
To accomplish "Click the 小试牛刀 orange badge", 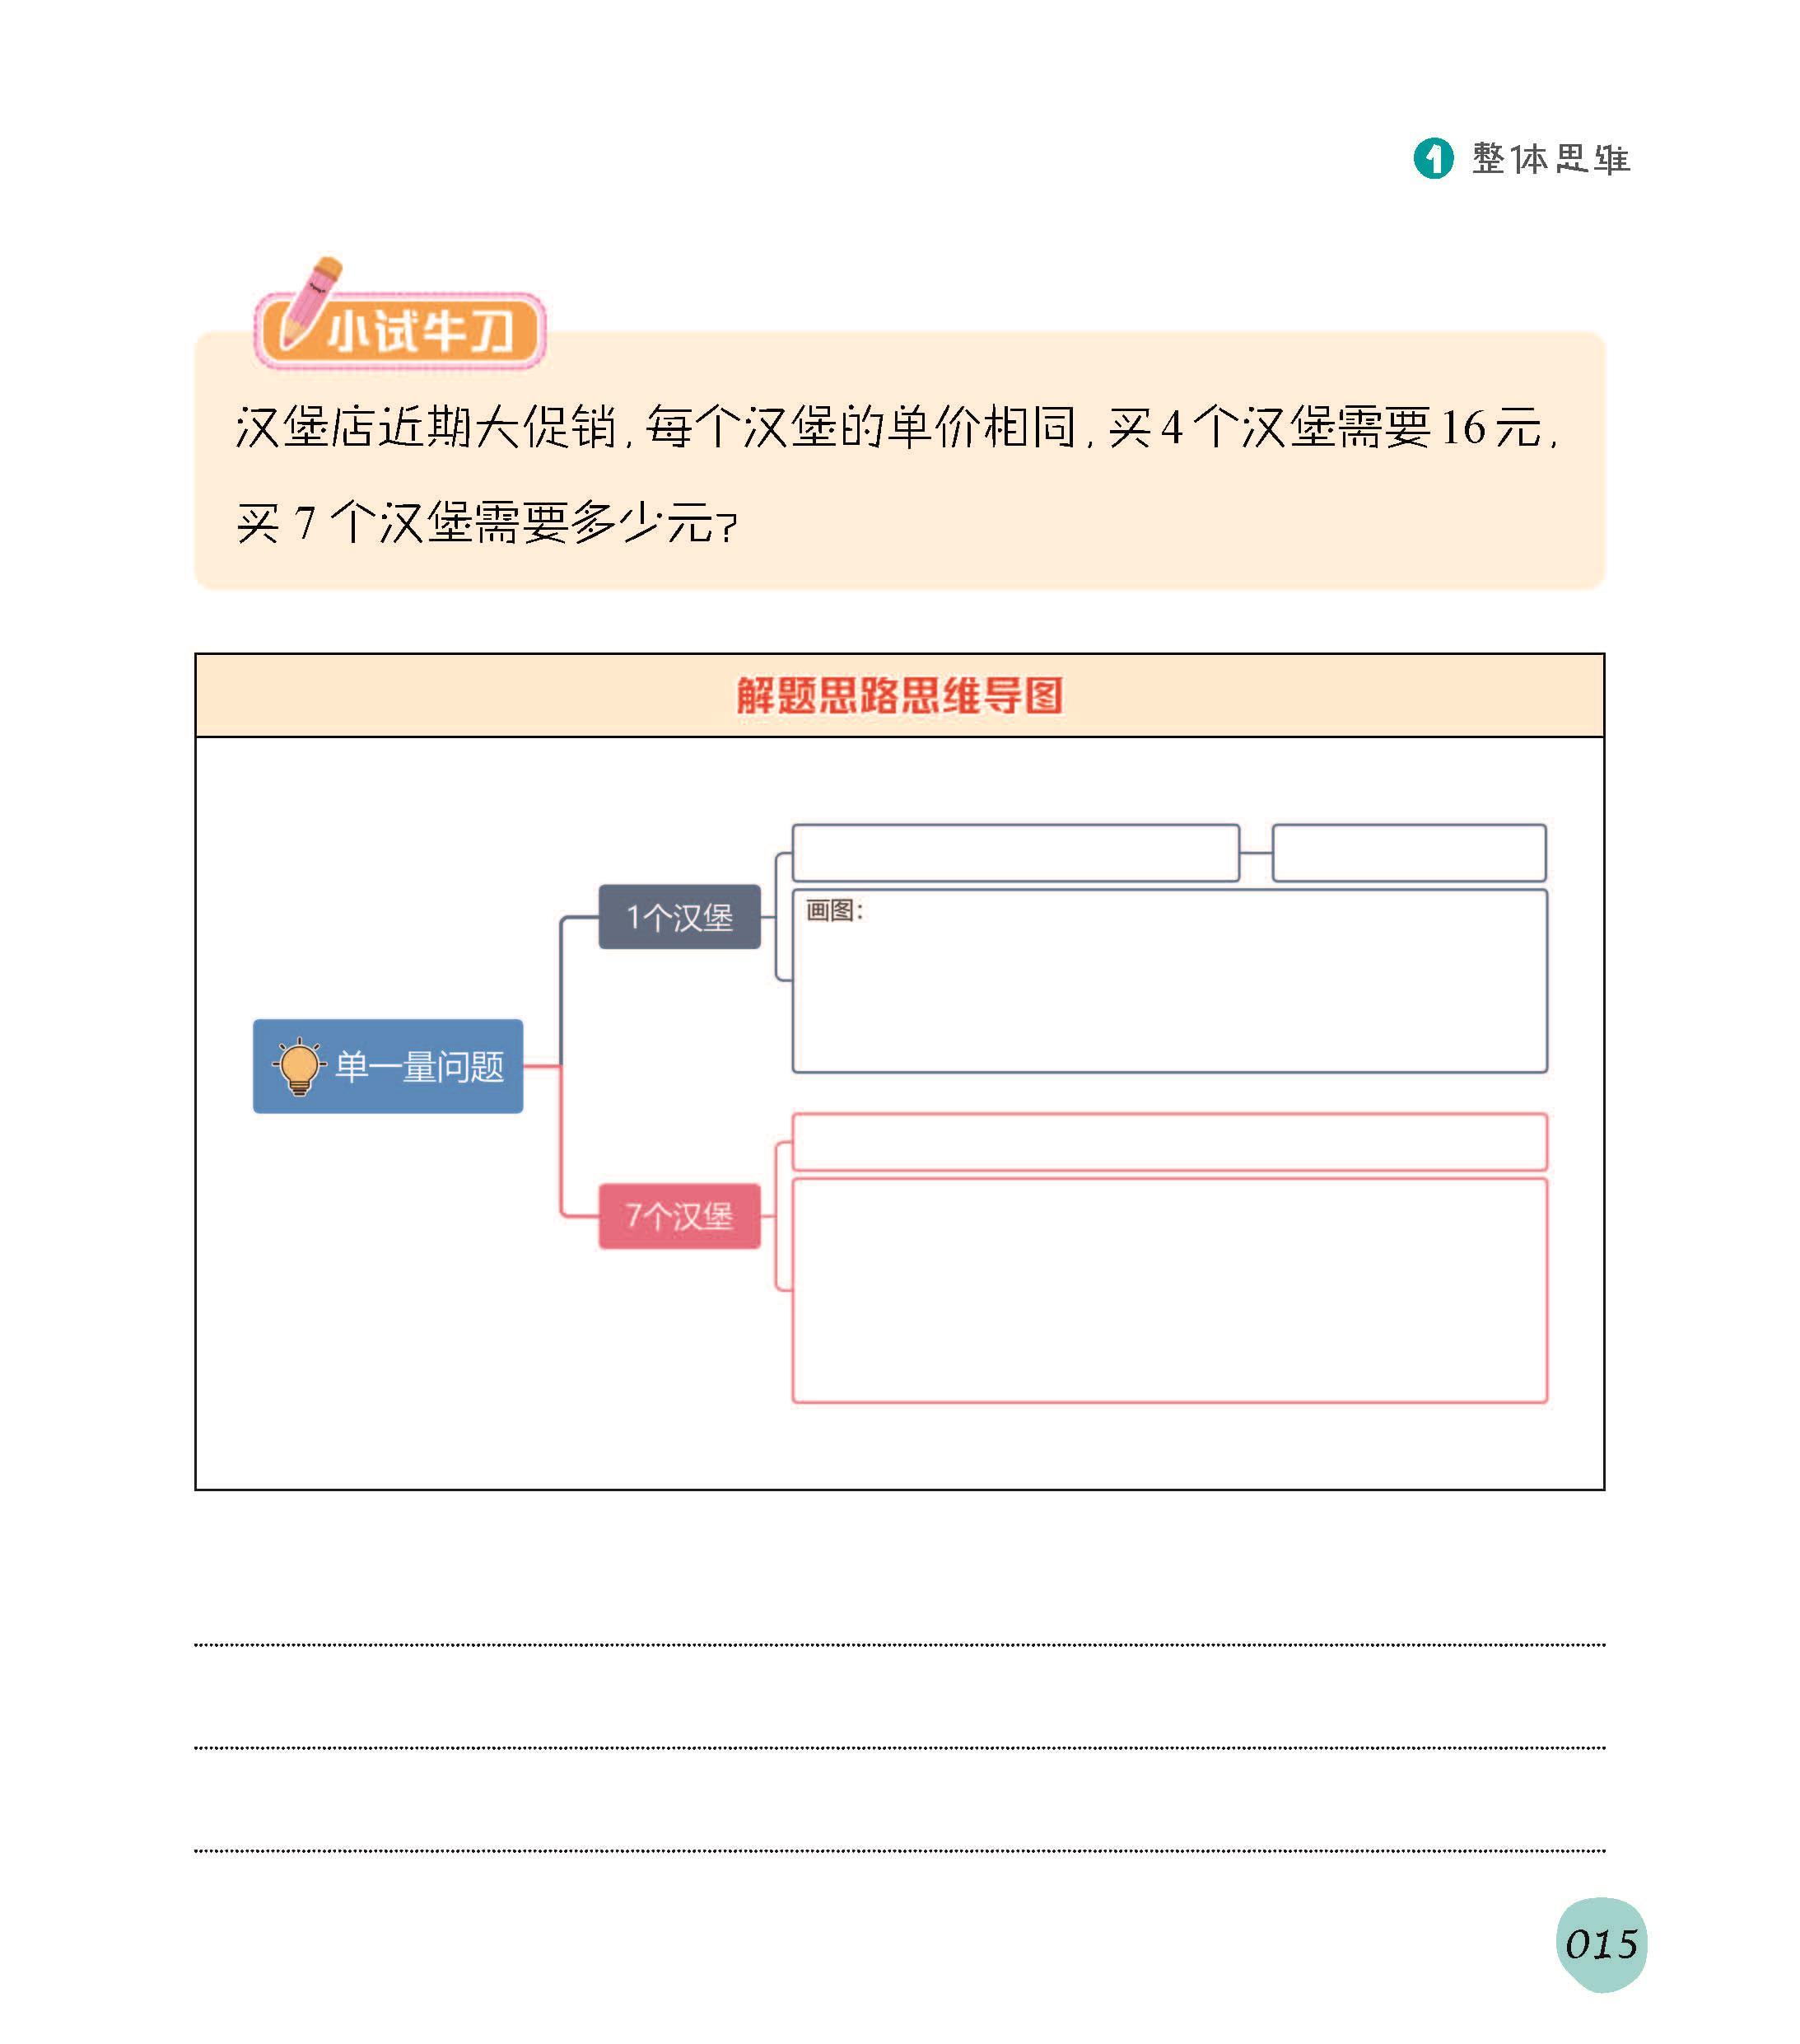I will click(400, 330).
